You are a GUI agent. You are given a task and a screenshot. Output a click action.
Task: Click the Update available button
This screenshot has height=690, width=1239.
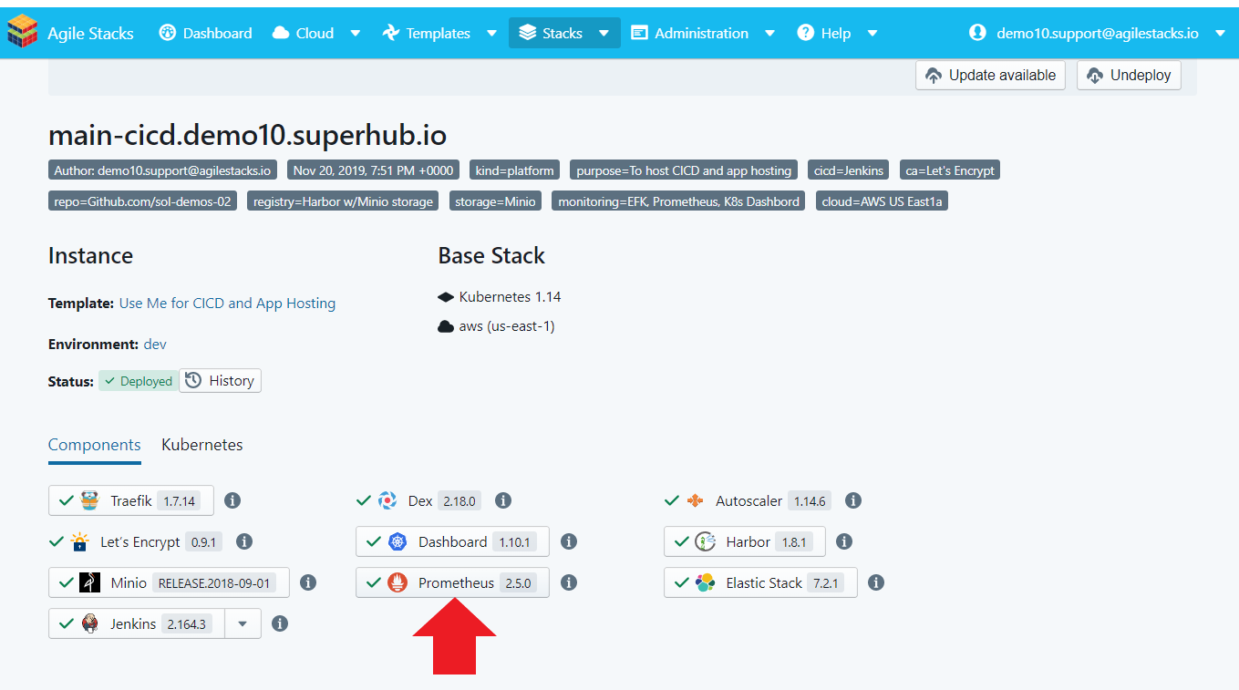990,76
